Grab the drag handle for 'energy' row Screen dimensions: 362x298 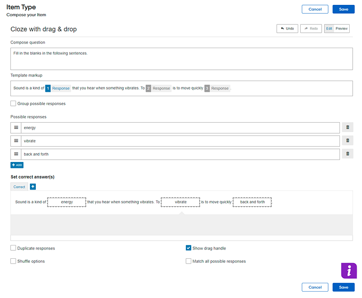[16, 128]
